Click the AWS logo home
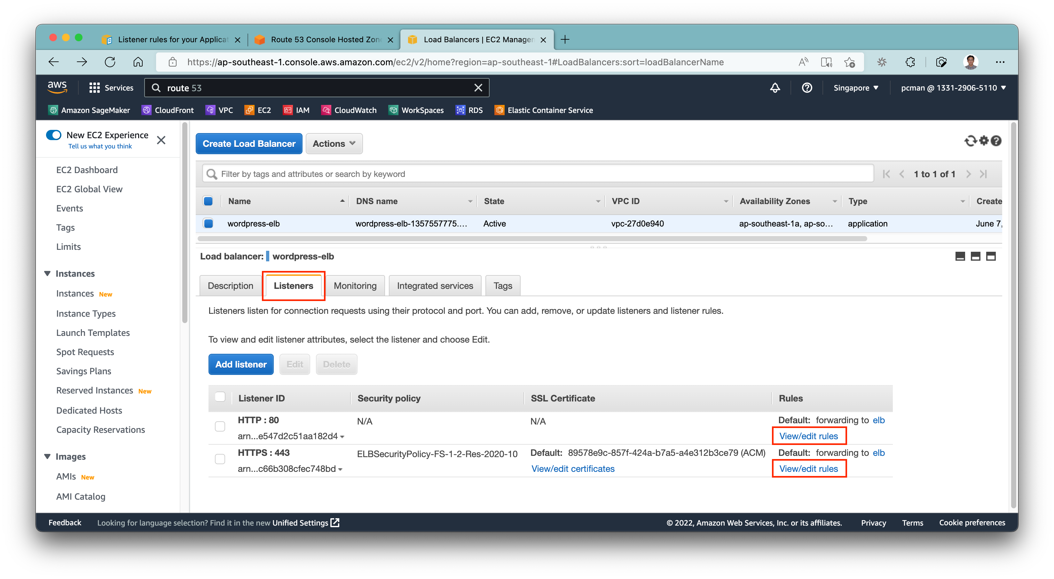The image size is (1054, 579). click(x=57, y=87)
